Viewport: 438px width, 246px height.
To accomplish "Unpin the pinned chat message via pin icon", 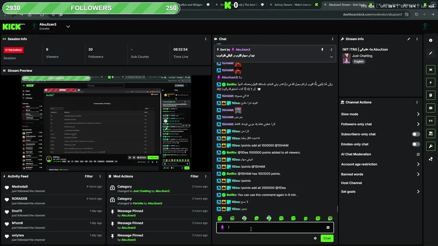I will click(322, 50).
